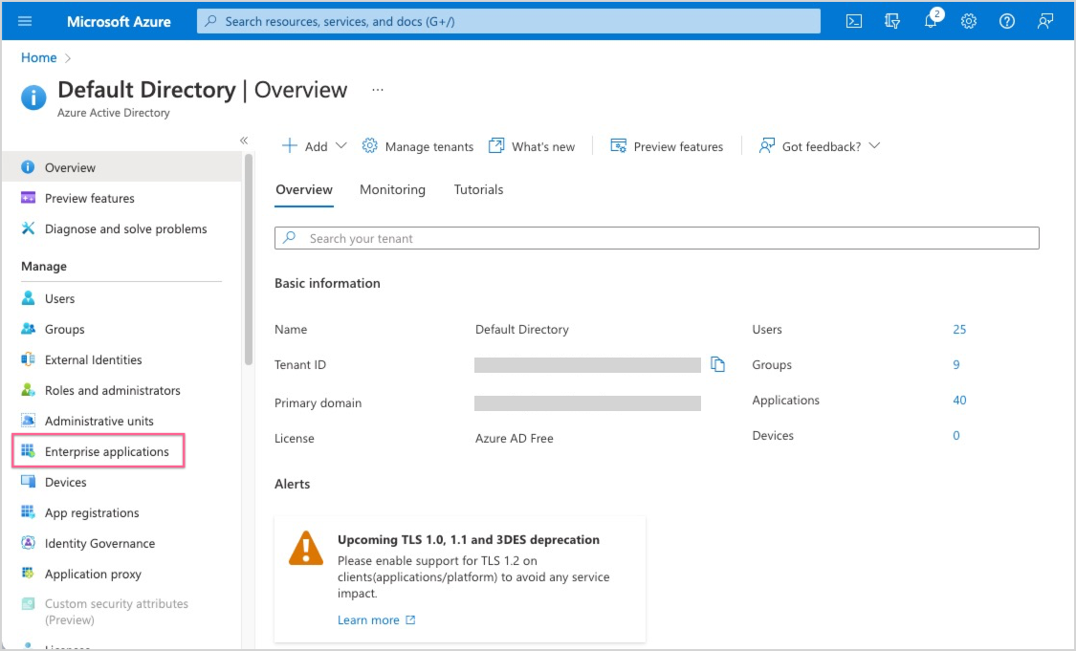This screenshot has height=651, width=1076.
Task: Open the ellipsis more options beside Overview
Action: (378, 90)
